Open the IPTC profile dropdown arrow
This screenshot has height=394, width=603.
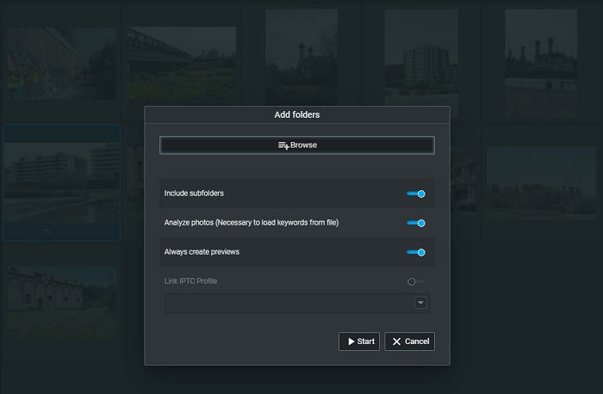[420, 303]
